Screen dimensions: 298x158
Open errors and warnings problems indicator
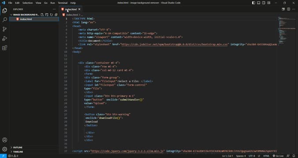click(x=13, y=156)
